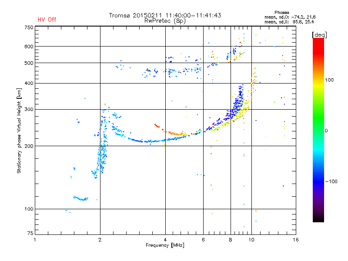Click the y-axis tick label '200'

click(x=29, y=146)
